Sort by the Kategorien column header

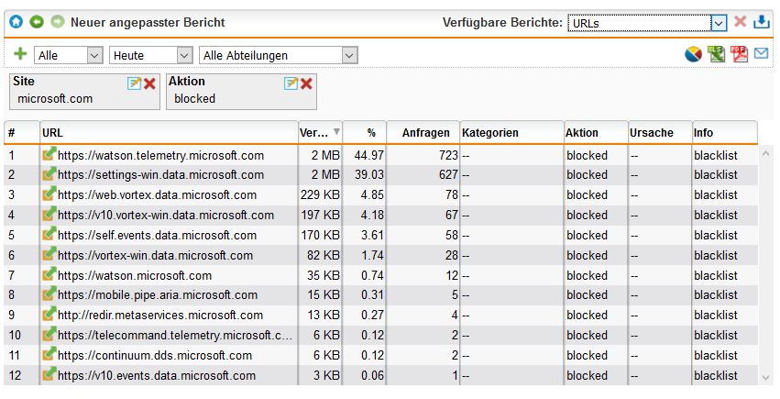click(511, 133)
